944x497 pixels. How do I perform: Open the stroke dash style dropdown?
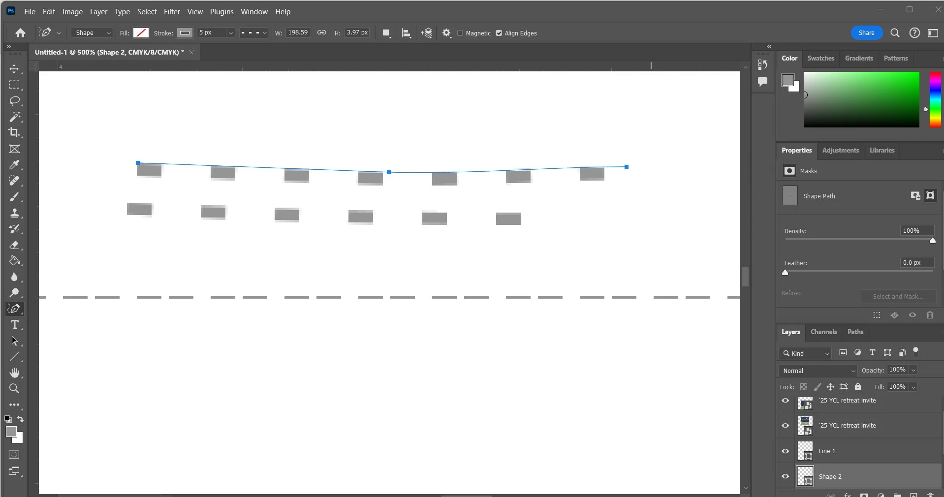254,33
